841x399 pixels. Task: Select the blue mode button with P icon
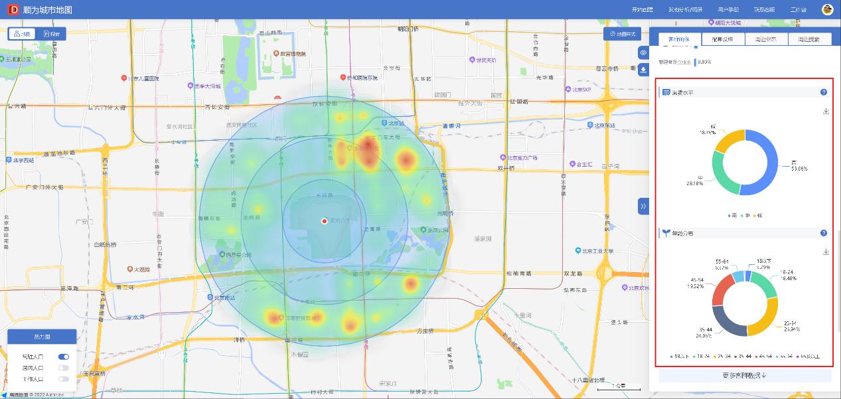(51, 34)
